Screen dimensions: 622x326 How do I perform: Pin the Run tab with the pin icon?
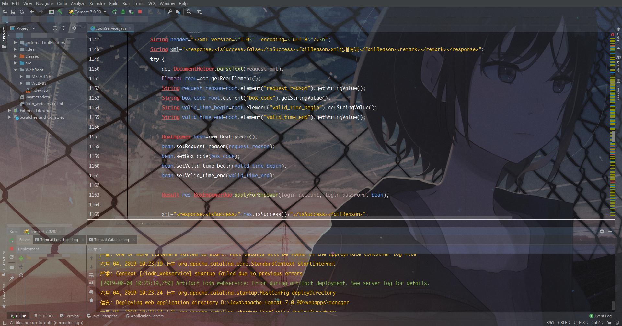coord(12,278)
